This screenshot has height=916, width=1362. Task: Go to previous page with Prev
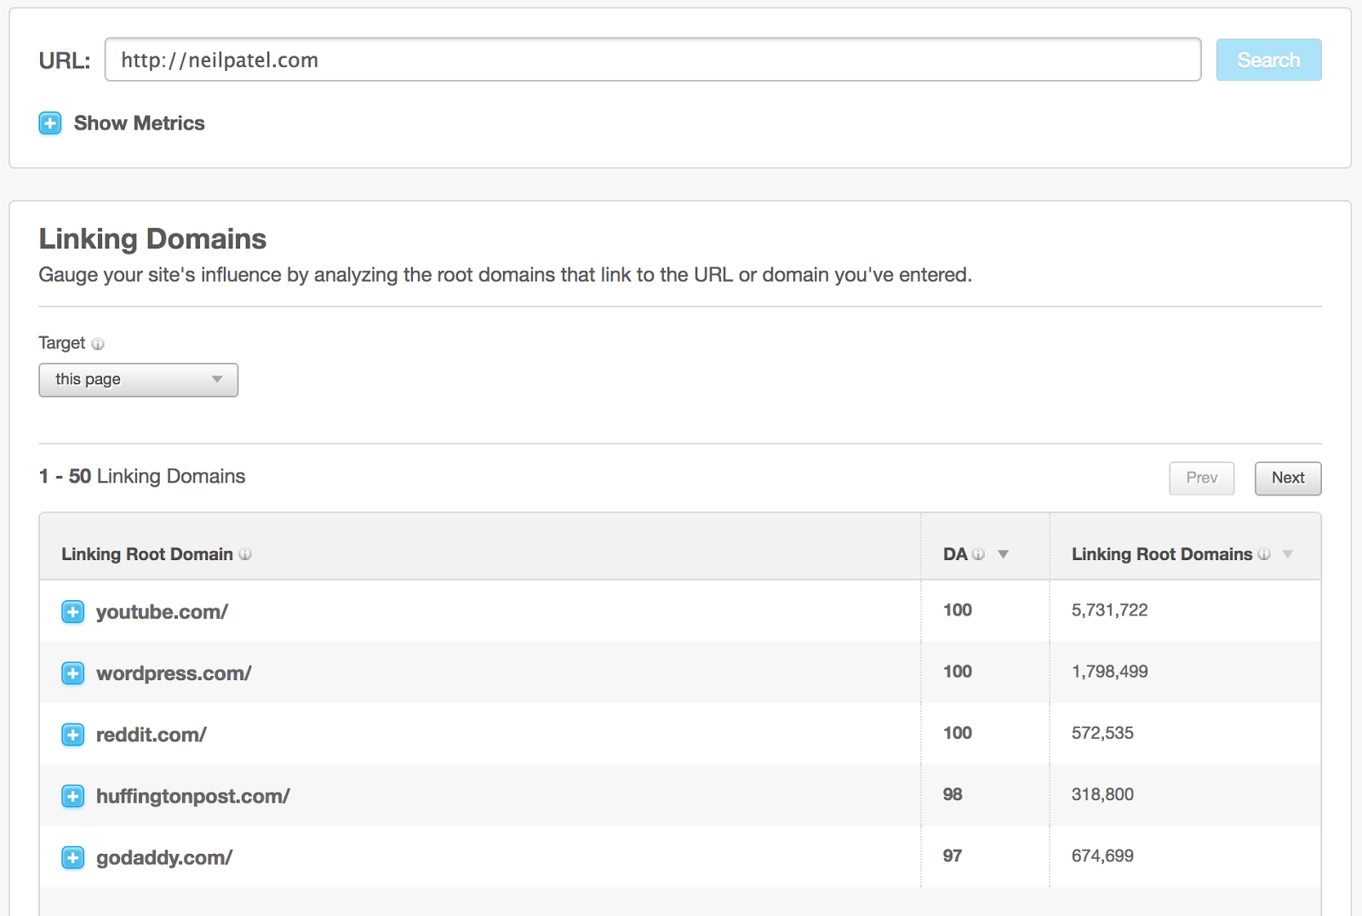tap(1202, 478)
